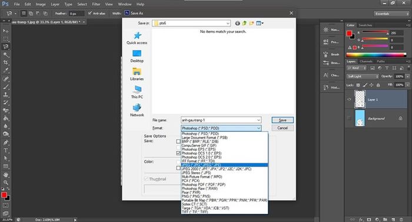Choose PNG (*.PNG;*.PNS) format option

click(196, 196)
